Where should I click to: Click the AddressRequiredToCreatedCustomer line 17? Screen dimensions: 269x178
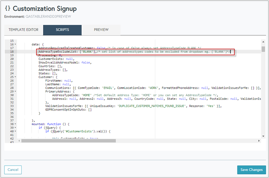tap(119, 48)
